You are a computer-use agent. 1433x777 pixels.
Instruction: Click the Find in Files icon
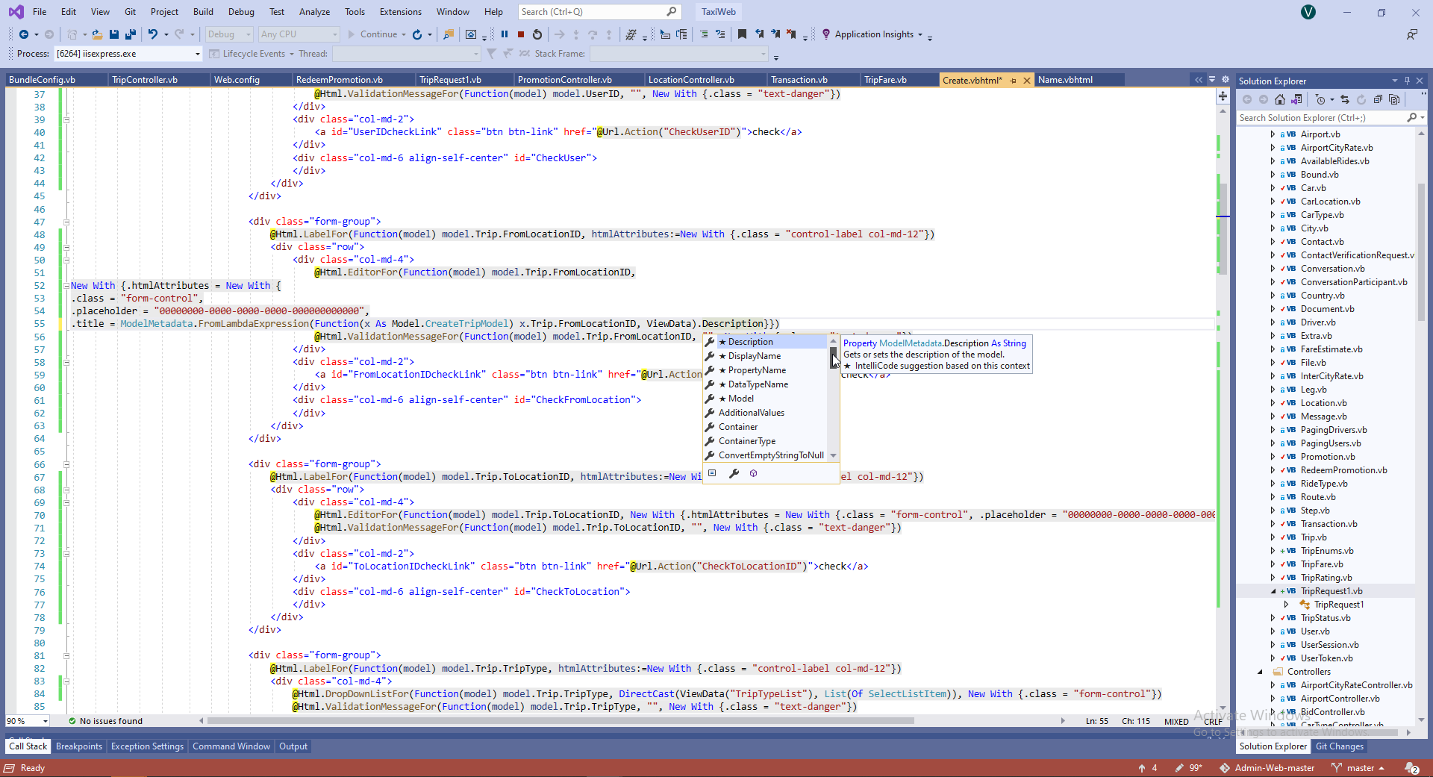pyautogui.click(x=449, y=34)
